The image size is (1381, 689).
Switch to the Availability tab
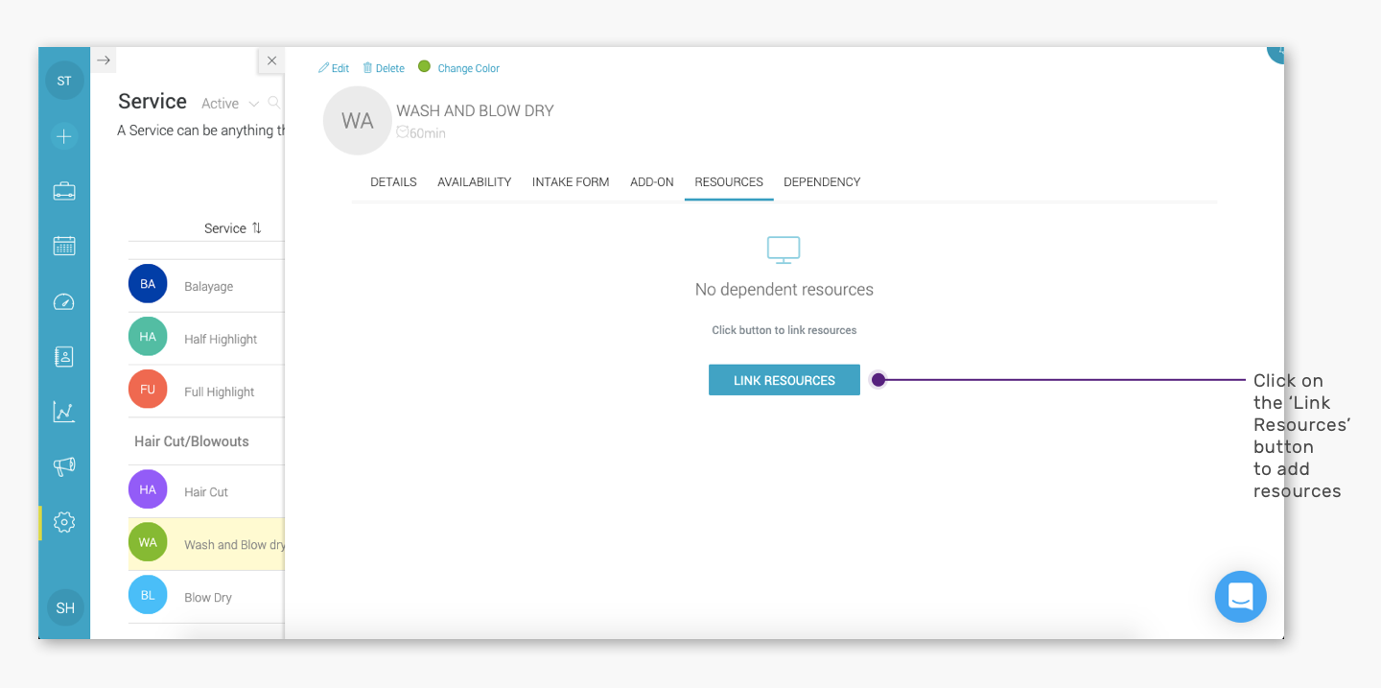[x=475, y=182]
